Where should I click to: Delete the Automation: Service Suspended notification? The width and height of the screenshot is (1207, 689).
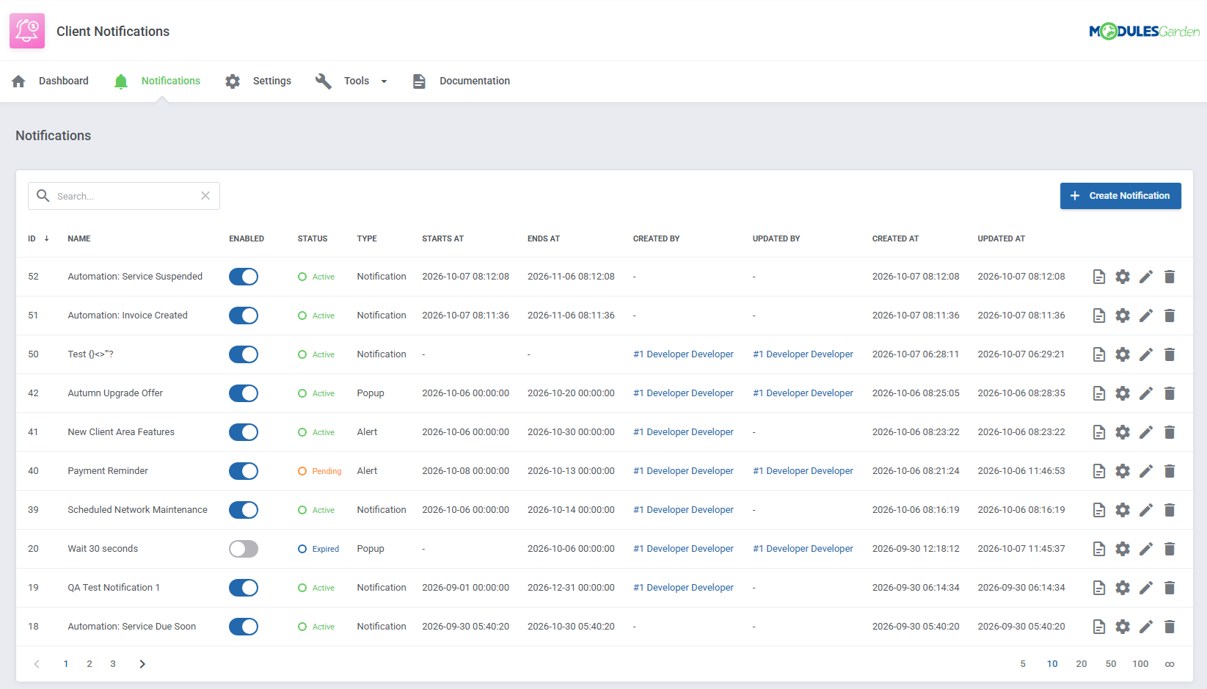click(1170, 277)
